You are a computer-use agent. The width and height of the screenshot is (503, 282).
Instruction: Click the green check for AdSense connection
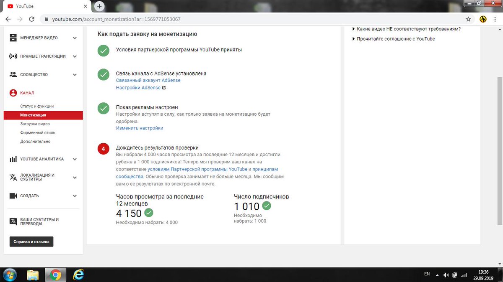click(103, 75)
